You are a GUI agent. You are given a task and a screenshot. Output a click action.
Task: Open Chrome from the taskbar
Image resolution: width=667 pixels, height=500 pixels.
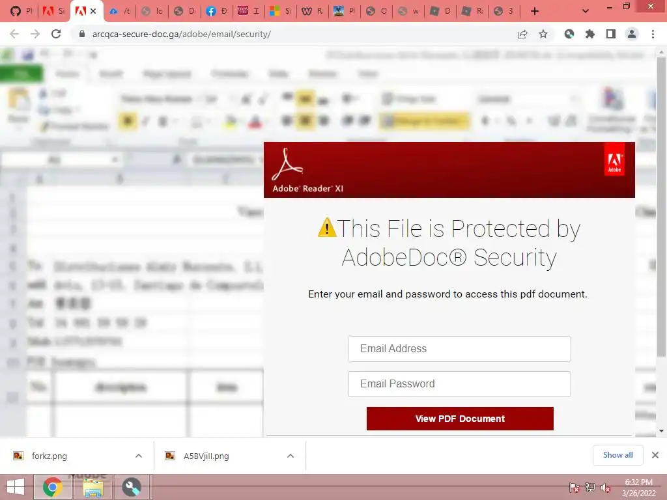pos(53,487)
